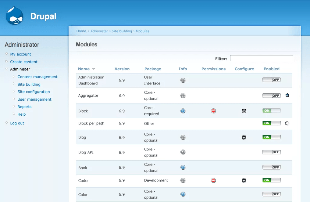Click the Configure gear for Blog
Viewport: 310px width, 202px height.
(244, 137)
